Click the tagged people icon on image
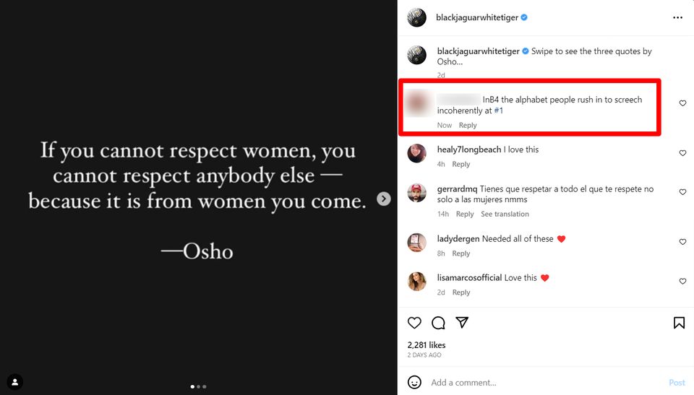 click(x=14, y=381)
